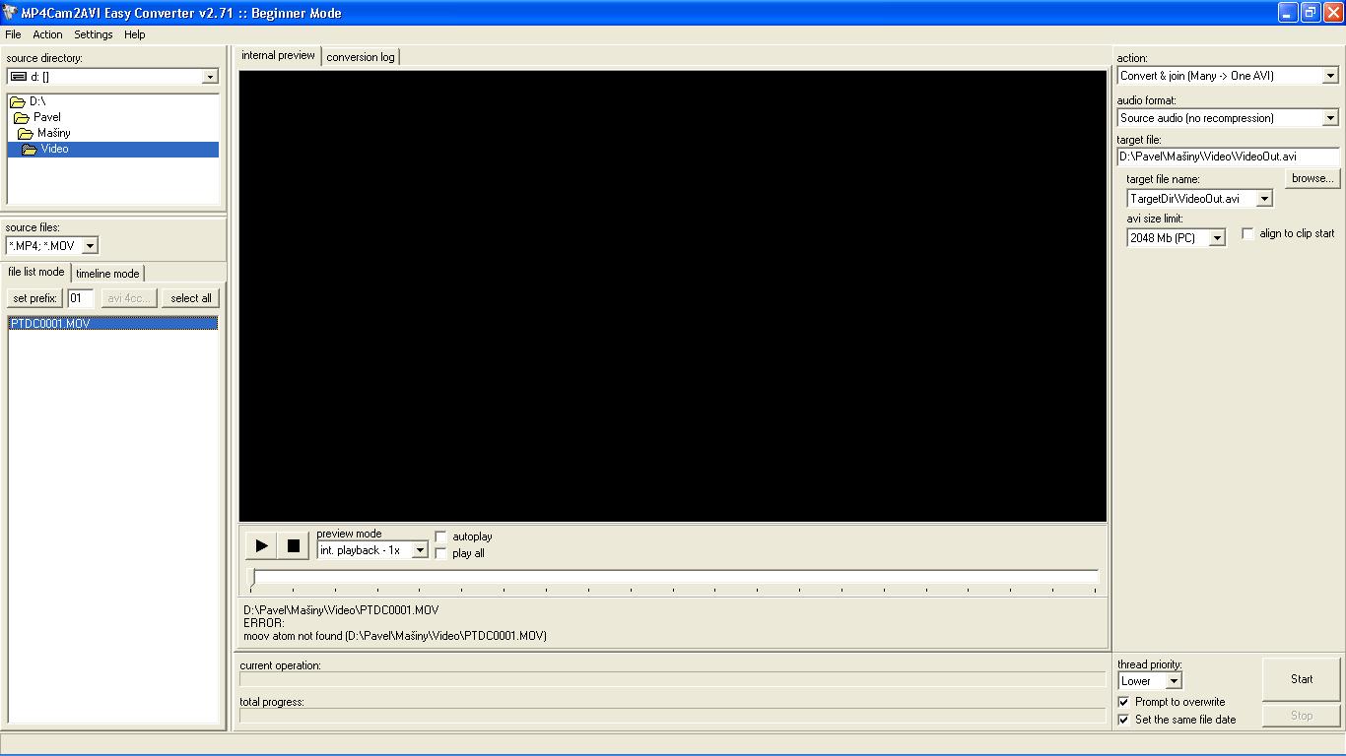Click the Video folder icon in tree
This screenshot has width=1346, height=756.
tap(30, 150)
